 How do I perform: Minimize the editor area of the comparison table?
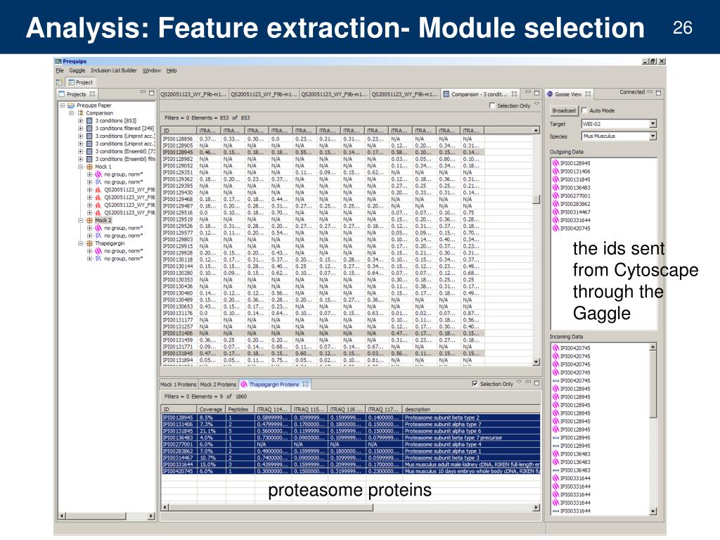527,92
